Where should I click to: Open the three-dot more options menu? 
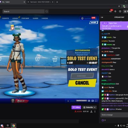click(x=95, y=112)
